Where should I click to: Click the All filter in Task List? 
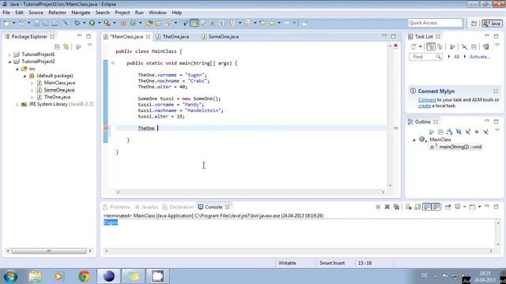coord(456,57)
